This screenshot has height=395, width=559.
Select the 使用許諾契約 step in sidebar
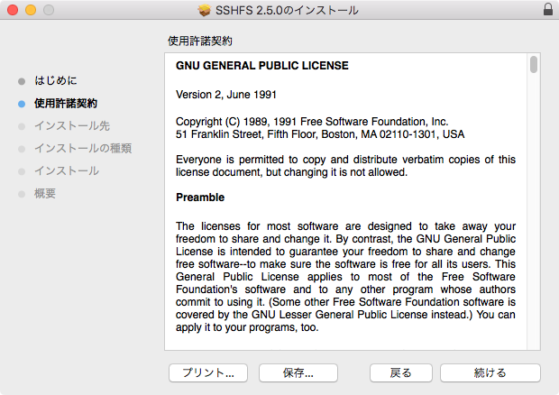pyautogui.click(x=66, y=104)
